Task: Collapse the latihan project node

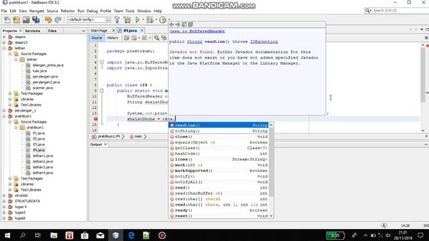Action: (x=4, y=48)
